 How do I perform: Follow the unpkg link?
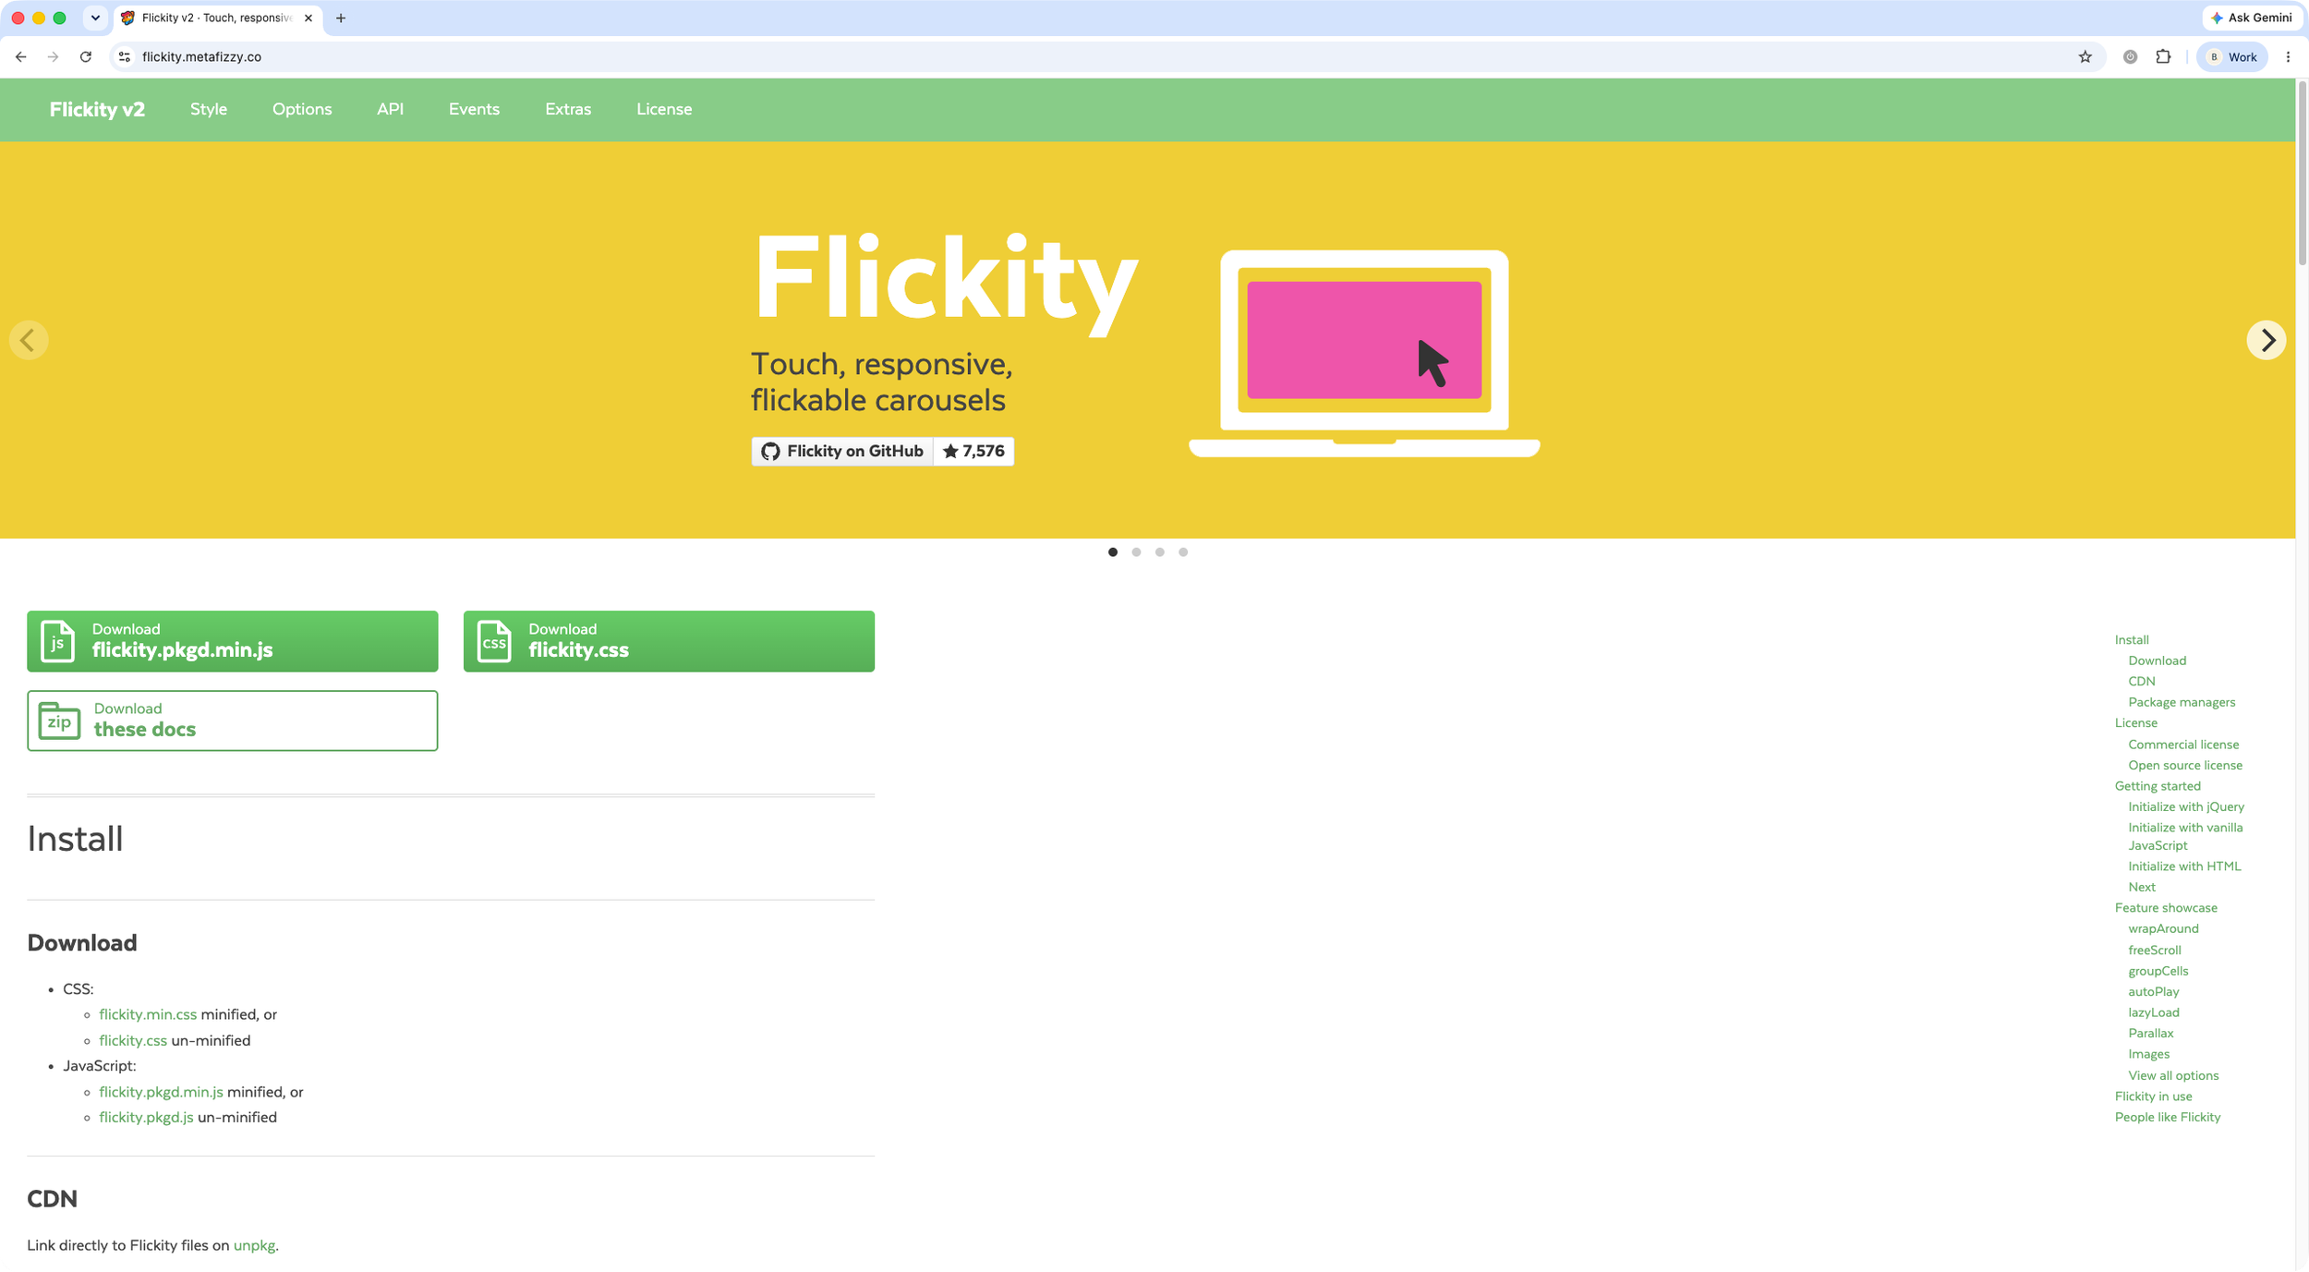254,1245
